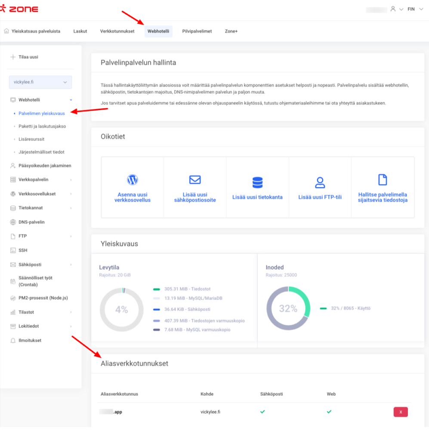This screenshot has width=429, height=440.
Task: Click the bell icon next to Ilmoitukset
Action: 13,340
